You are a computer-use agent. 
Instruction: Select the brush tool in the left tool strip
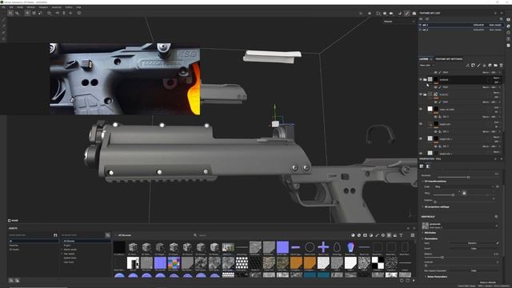(3, 20)
